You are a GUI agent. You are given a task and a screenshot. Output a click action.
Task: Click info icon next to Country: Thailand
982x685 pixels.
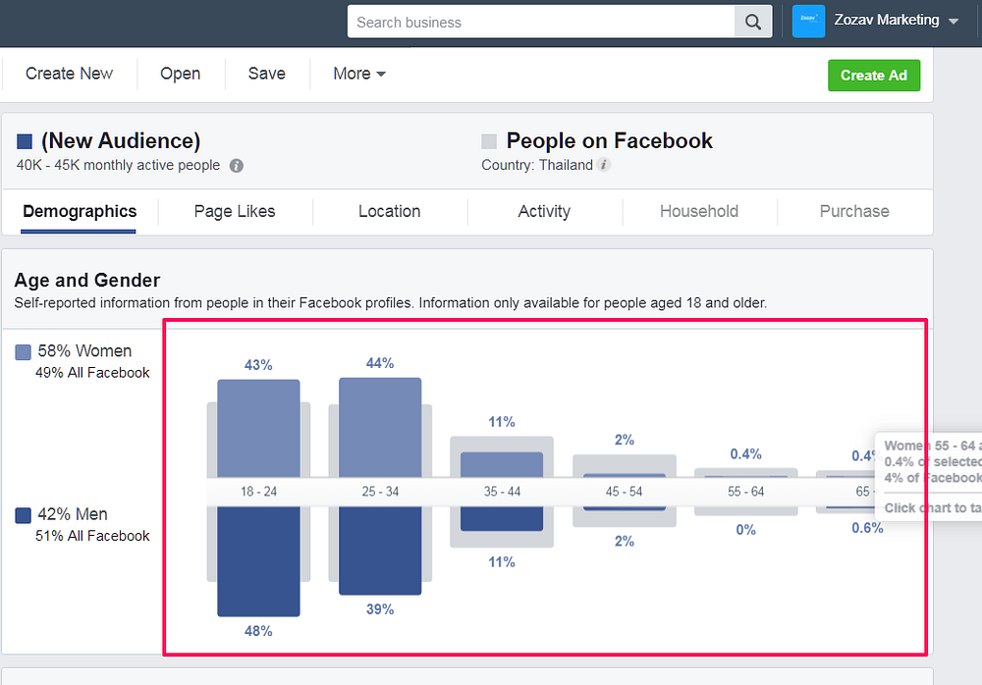click(x=604, y=165)
